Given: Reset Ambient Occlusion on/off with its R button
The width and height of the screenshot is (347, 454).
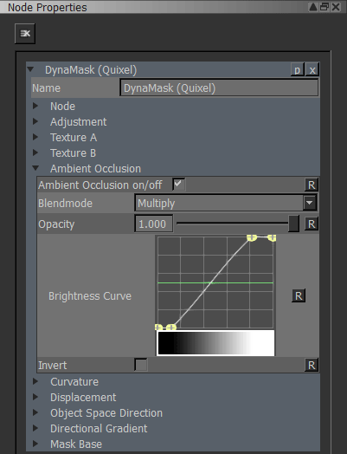Looking at the screenshot, I should pos(312,185).
